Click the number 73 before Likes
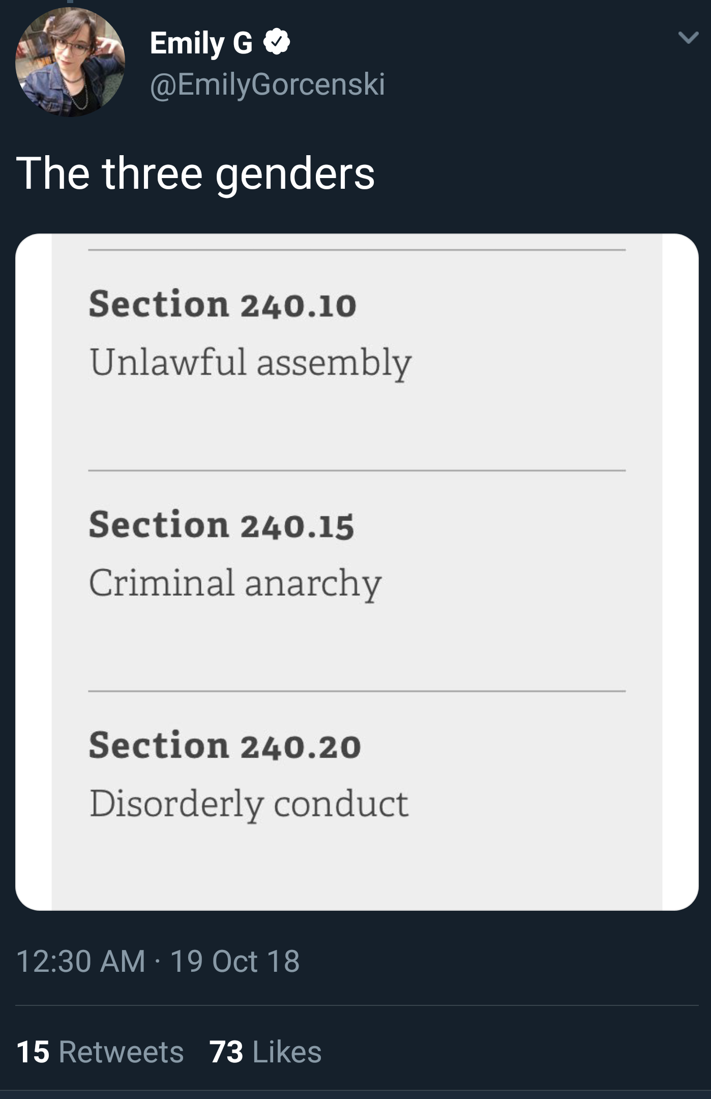The width and height of the screenshot is (711, 1099). pyautogui.click(x=227, y=1052)
